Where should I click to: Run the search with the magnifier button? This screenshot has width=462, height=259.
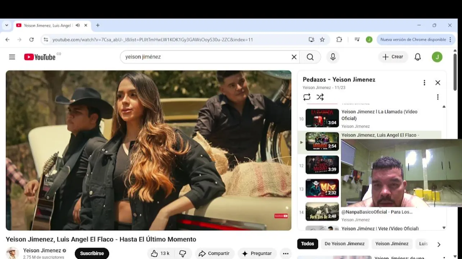310,57
